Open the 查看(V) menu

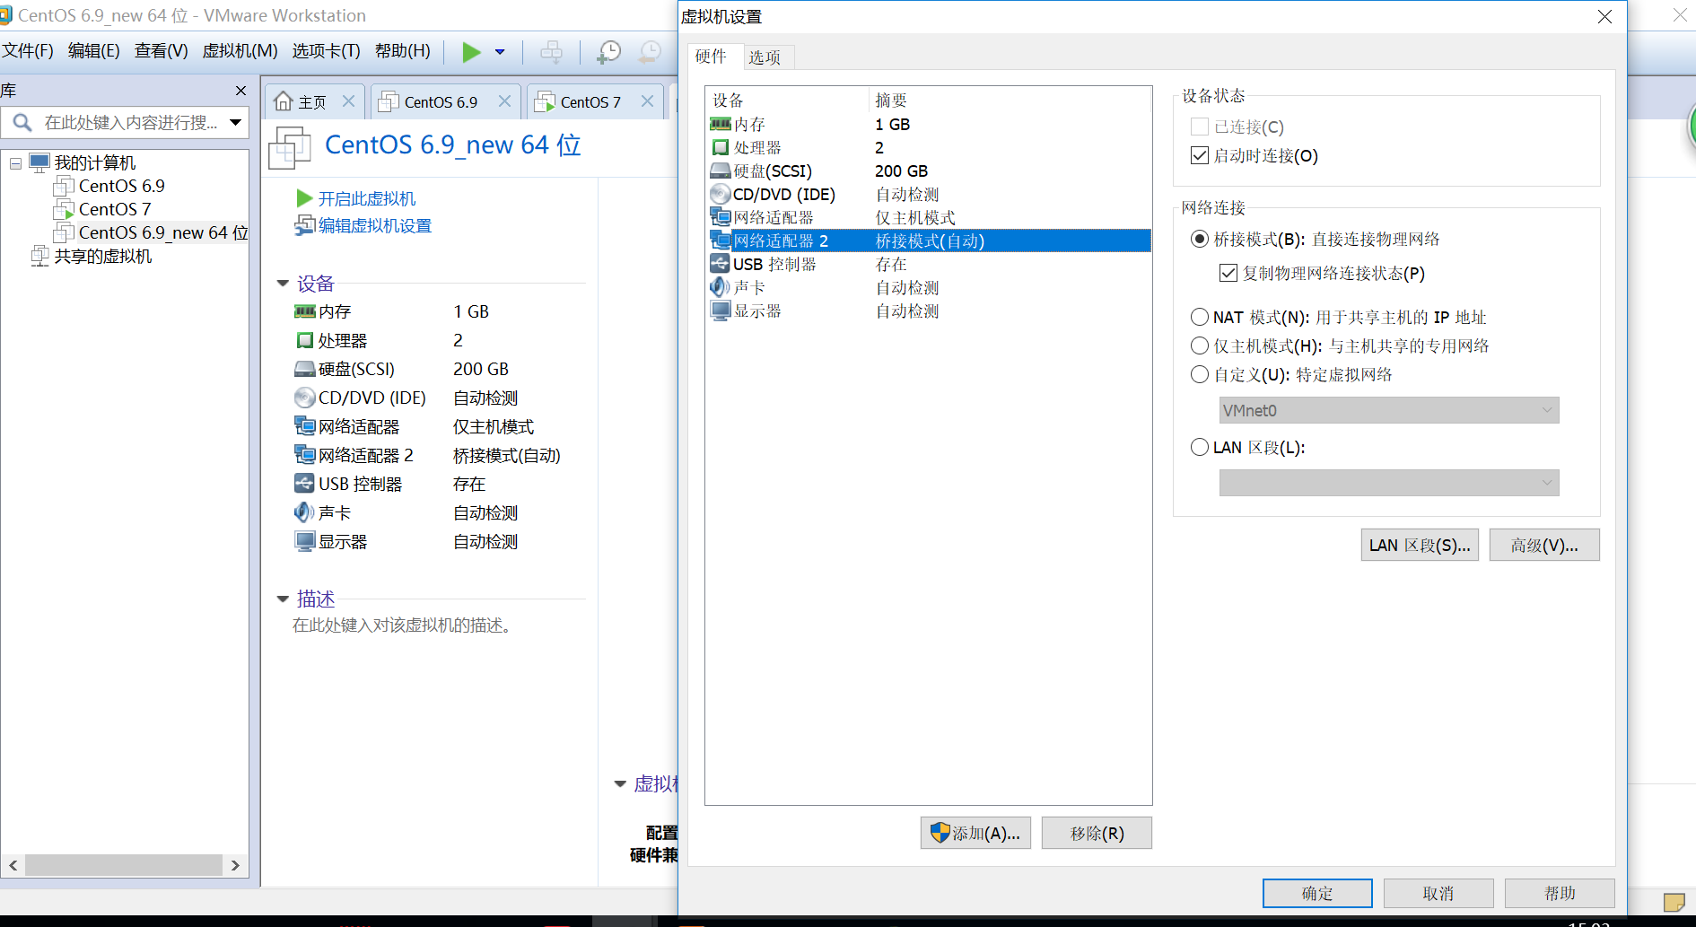click(162, 51)
